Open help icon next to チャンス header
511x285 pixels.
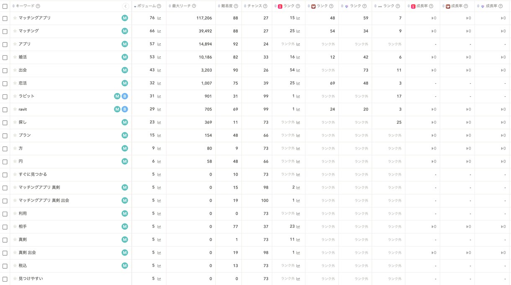265,6
